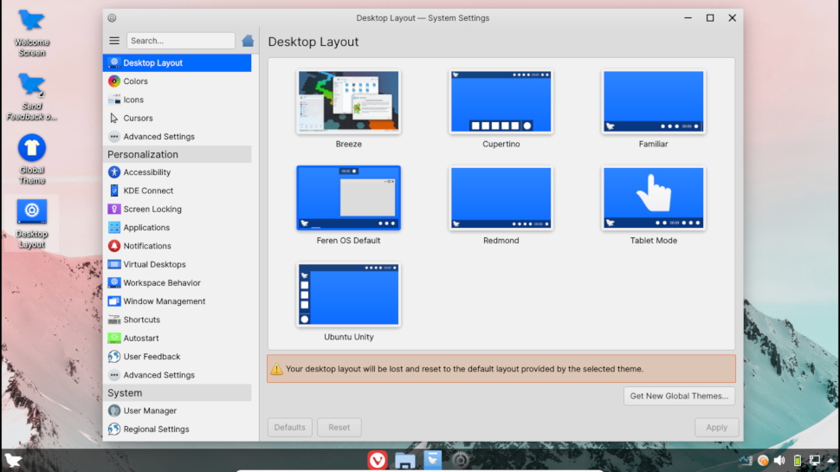The height and width of the screenshot is (472, 840).
Task: Click the battery icon in the system tray
Action: click(798, 460)
